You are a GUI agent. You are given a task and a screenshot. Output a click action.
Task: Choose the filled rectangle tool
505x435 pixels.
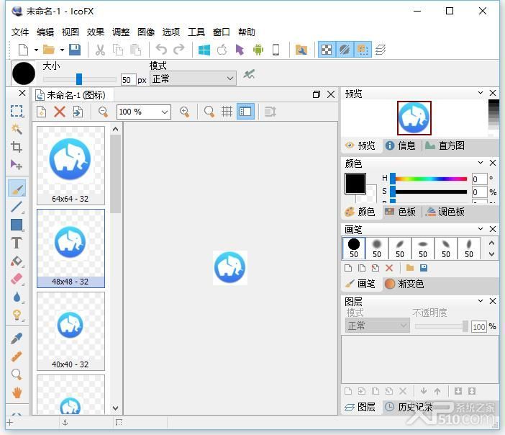coord(17,225)
